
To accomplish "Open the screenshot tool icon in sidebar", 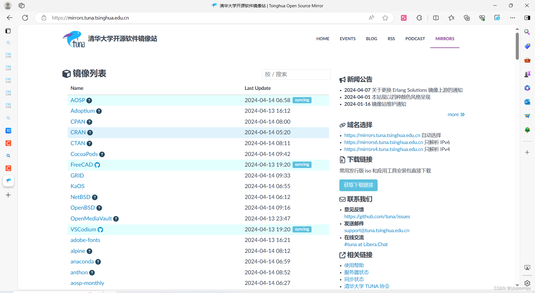I will (527, 268).
